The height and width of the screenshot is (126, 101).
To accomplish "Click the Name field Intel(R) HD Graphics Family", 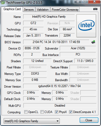I will 49,17.
